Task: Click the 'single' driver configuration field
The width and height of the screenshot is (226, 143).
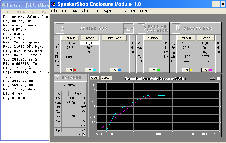Action: [x=77, y=94]
